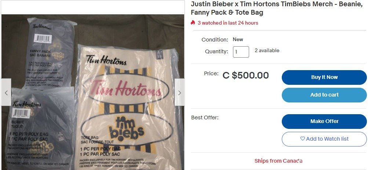Click the heart icon on Watch list
The height and width of the screenshot is (170, 368).
pos(303,139)
